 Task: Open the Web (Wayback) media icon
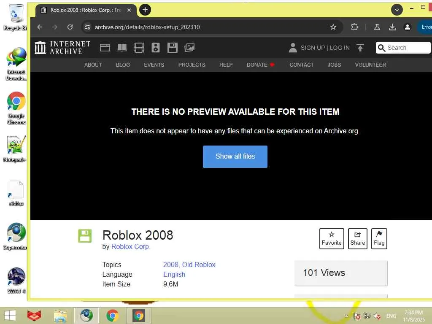pos(105,48)
